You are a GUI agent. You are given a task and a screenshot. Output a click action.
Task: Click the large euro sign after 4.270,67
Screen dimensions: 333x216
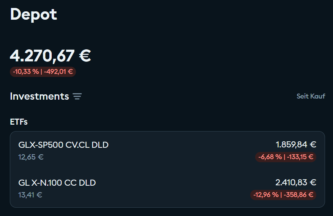[x=84, y=56]
